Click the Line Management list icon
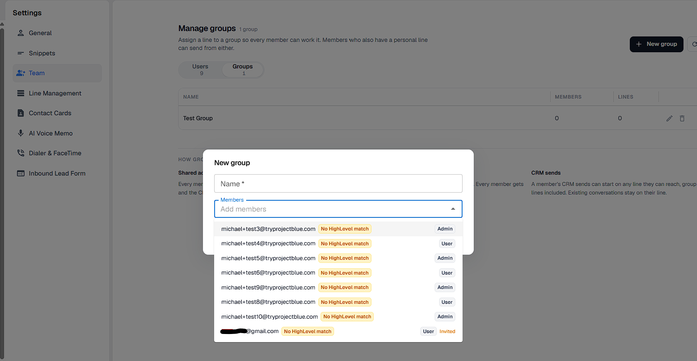The image size is (697, 361). point(21,93)
